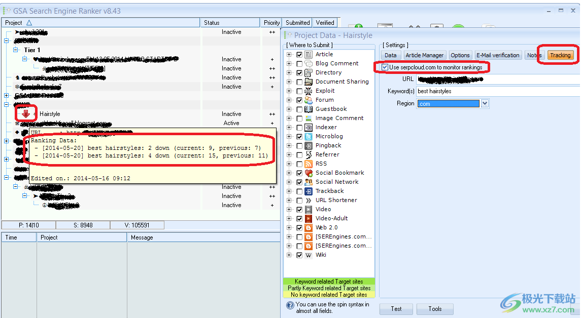Expand the Wiki engine node
Image resolution: width=581 pixels, height=318 pixels.
(x=289, y=255)
